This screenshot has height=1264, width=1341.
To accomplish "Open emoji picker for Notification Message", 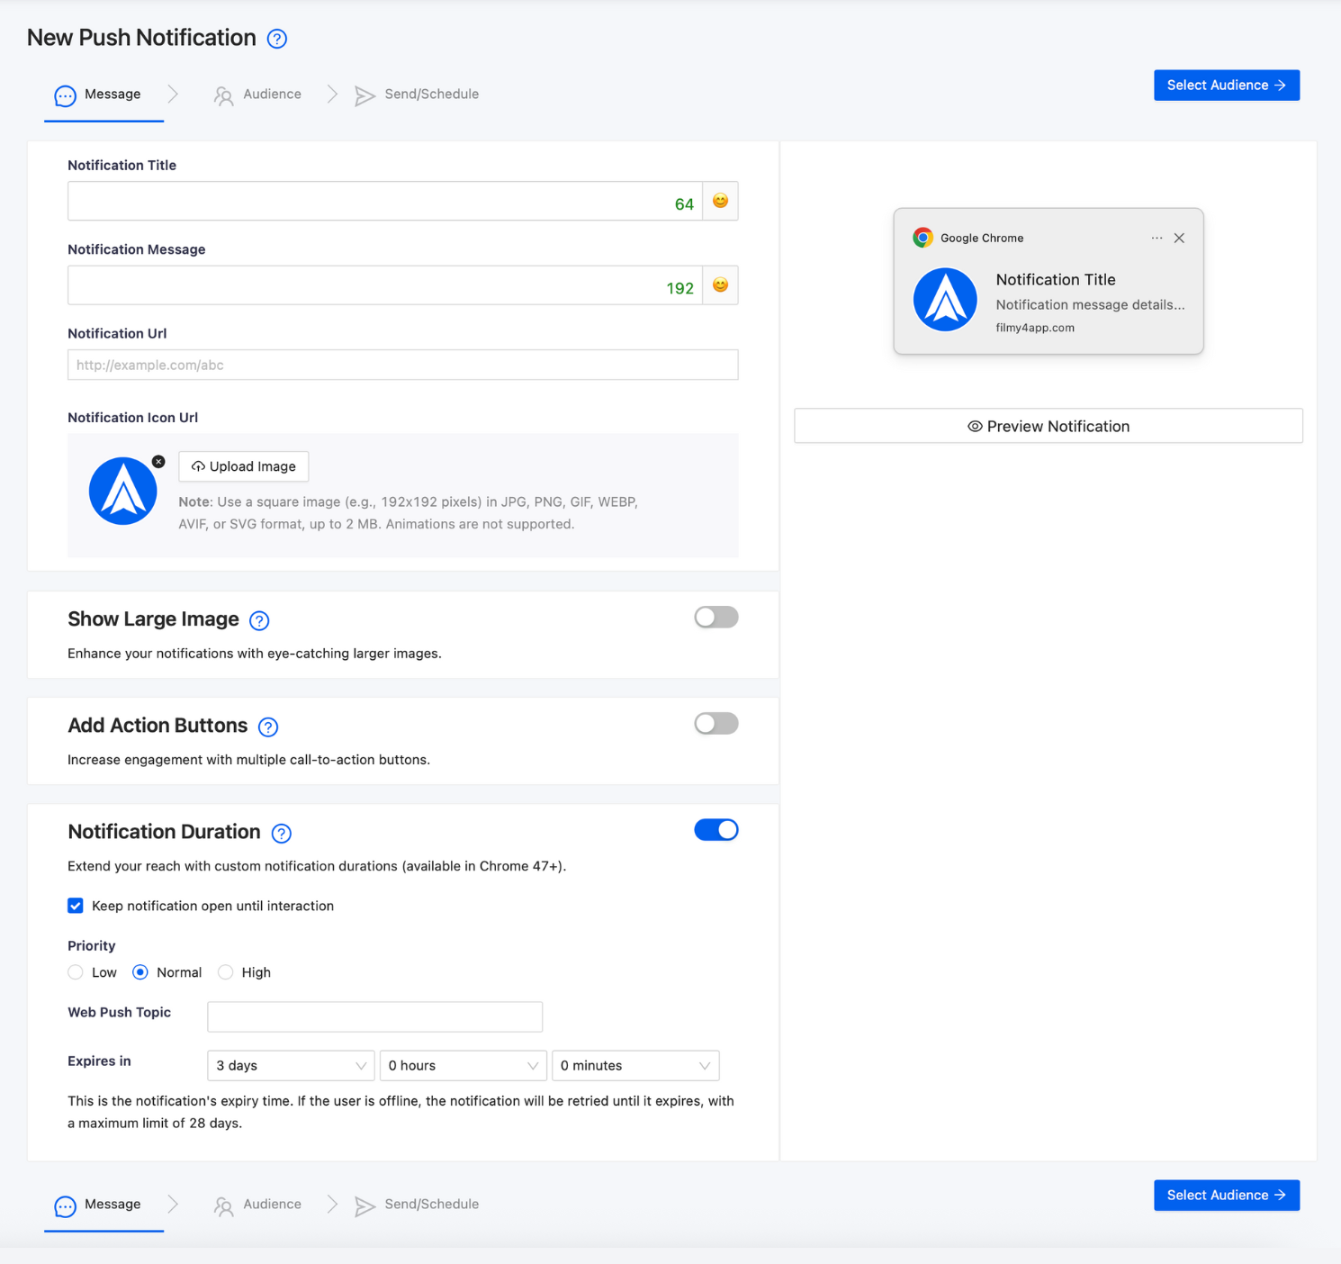I will [720, 285].
